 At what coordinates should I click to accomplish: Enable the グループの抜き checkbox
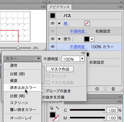click(x=43, y=91)
